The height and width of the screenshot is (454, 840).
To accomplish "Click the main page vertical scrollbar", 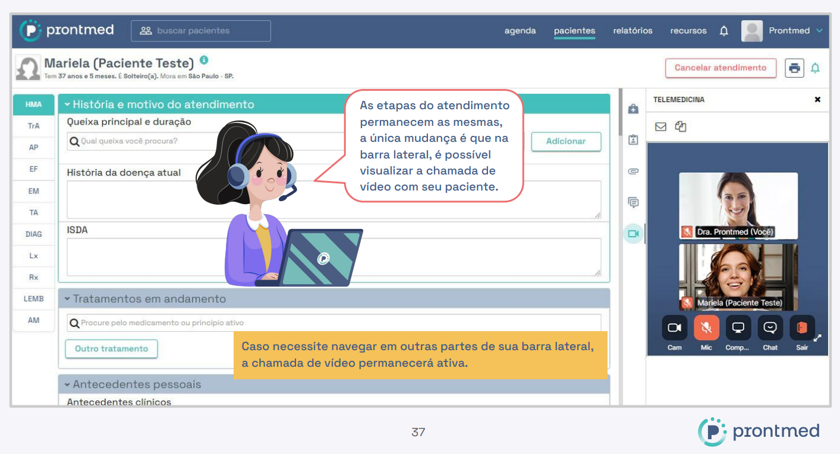I will point(619,113).
